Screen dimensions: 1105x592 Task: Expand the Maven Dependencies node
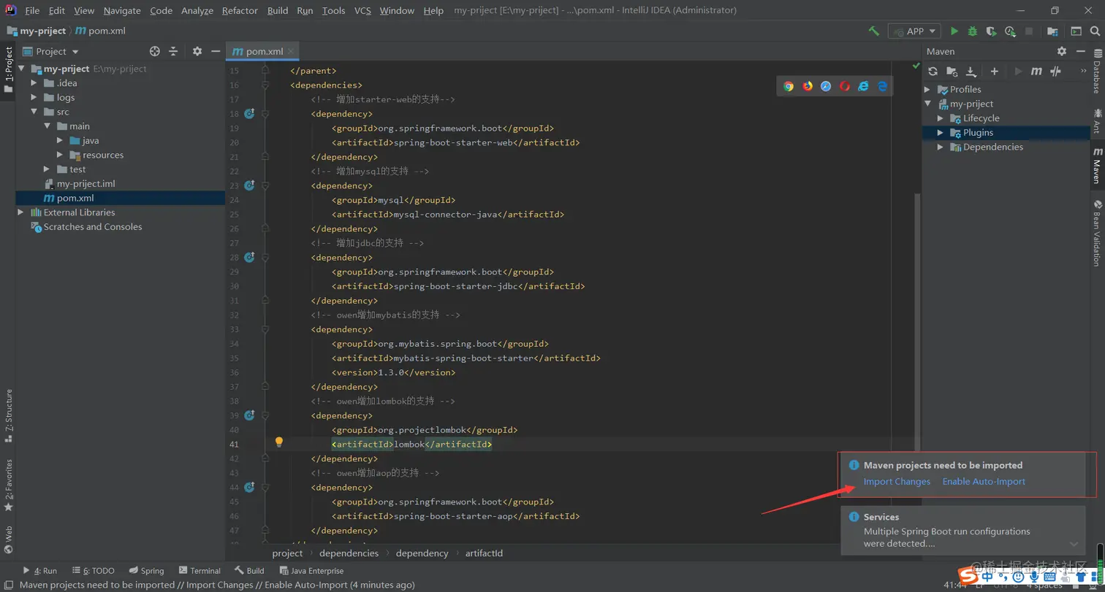click(x=941, y=147)
